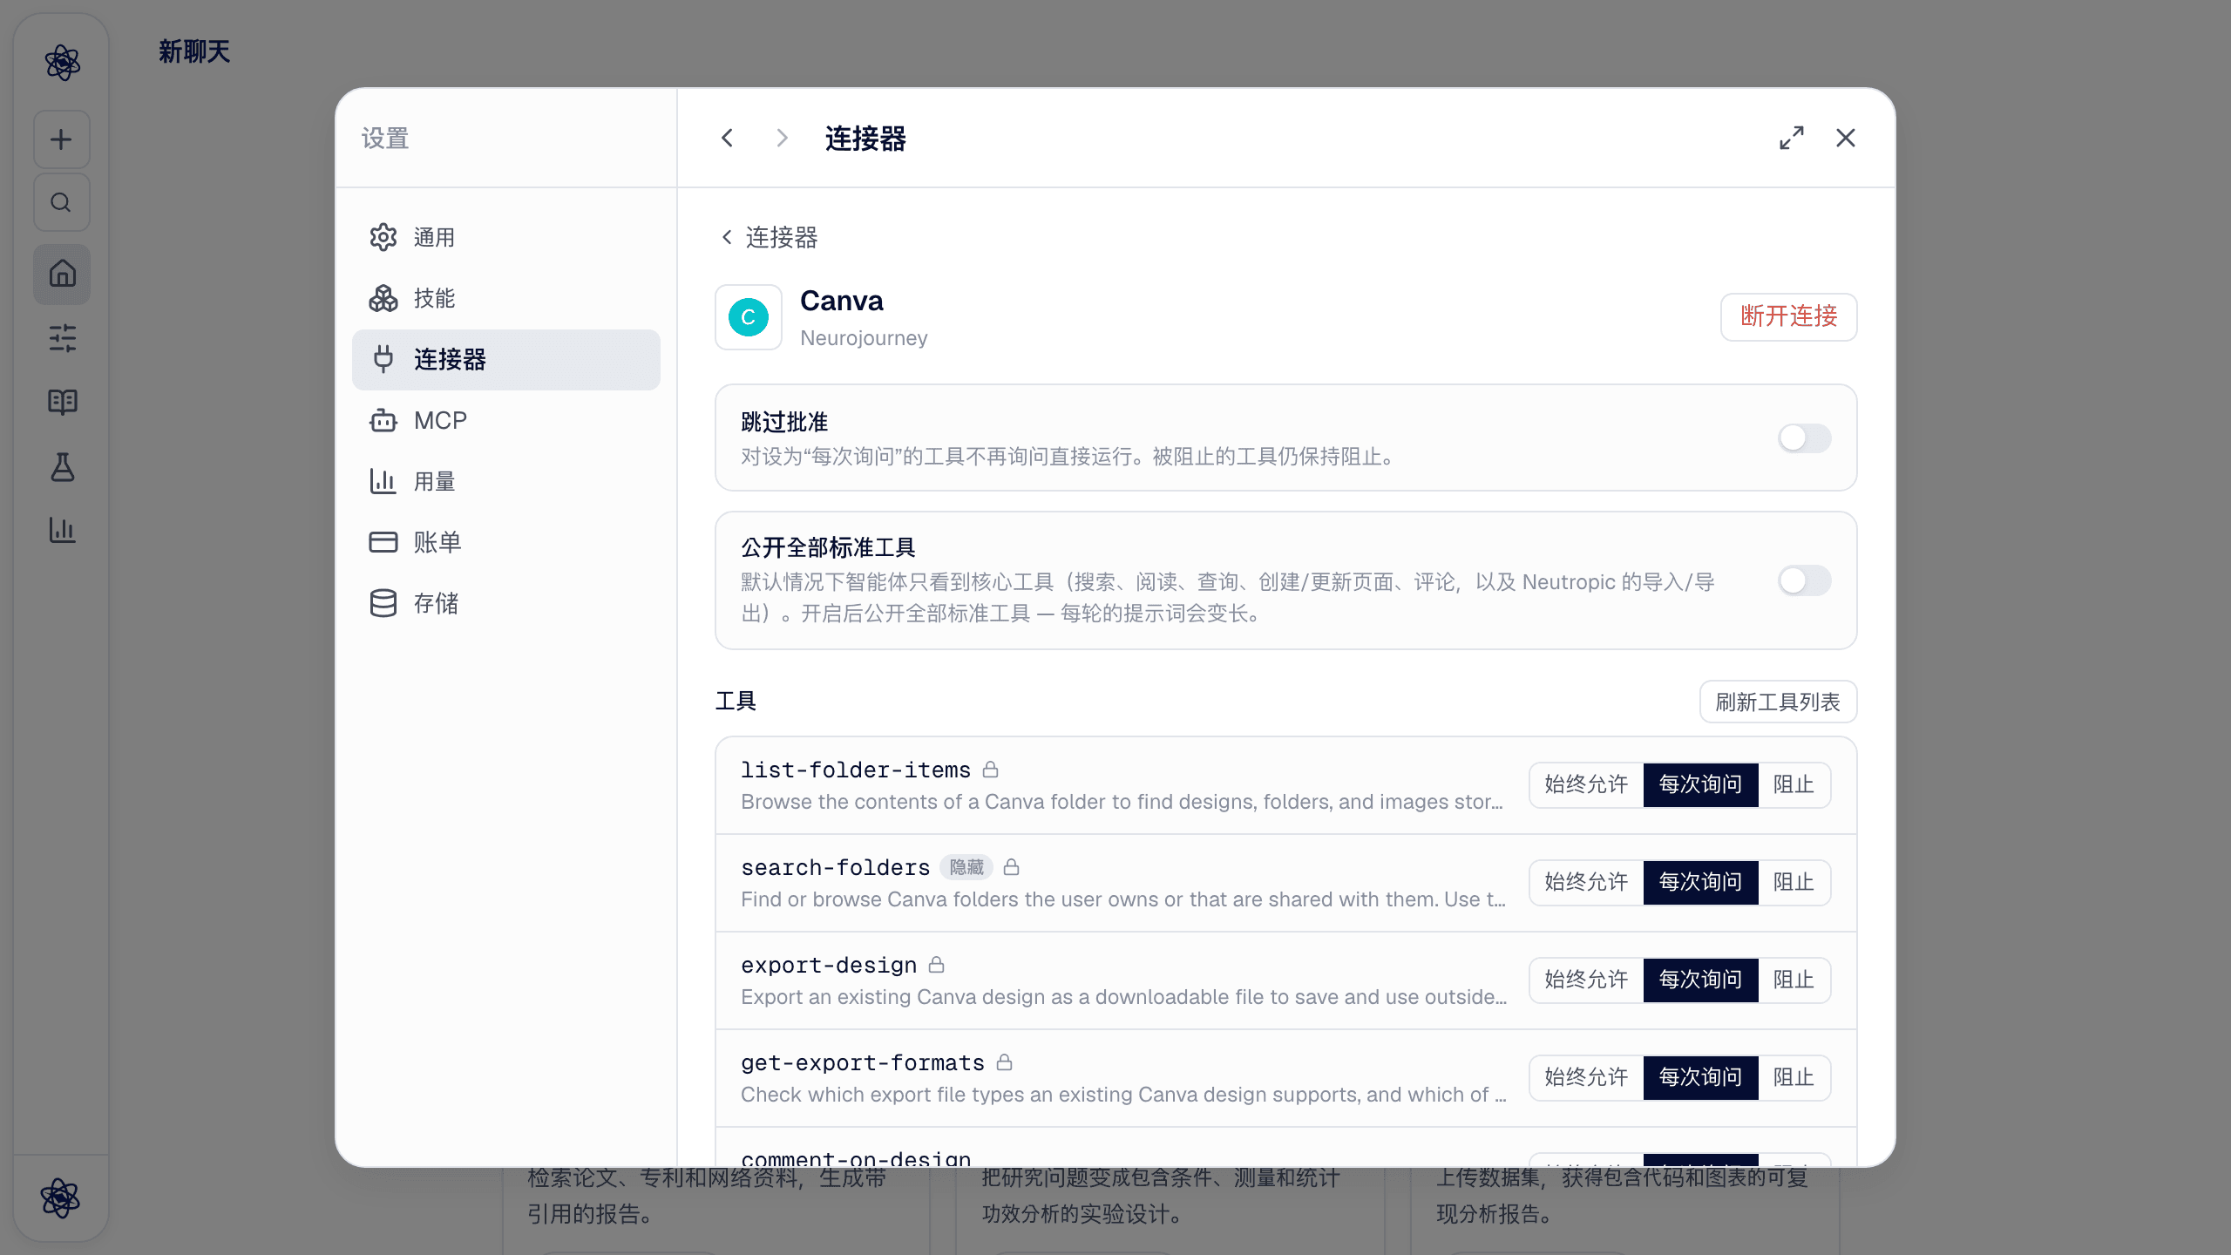Go to home via sidebar house icon
Screen dimensions: 2231x1255
[62, 274]
